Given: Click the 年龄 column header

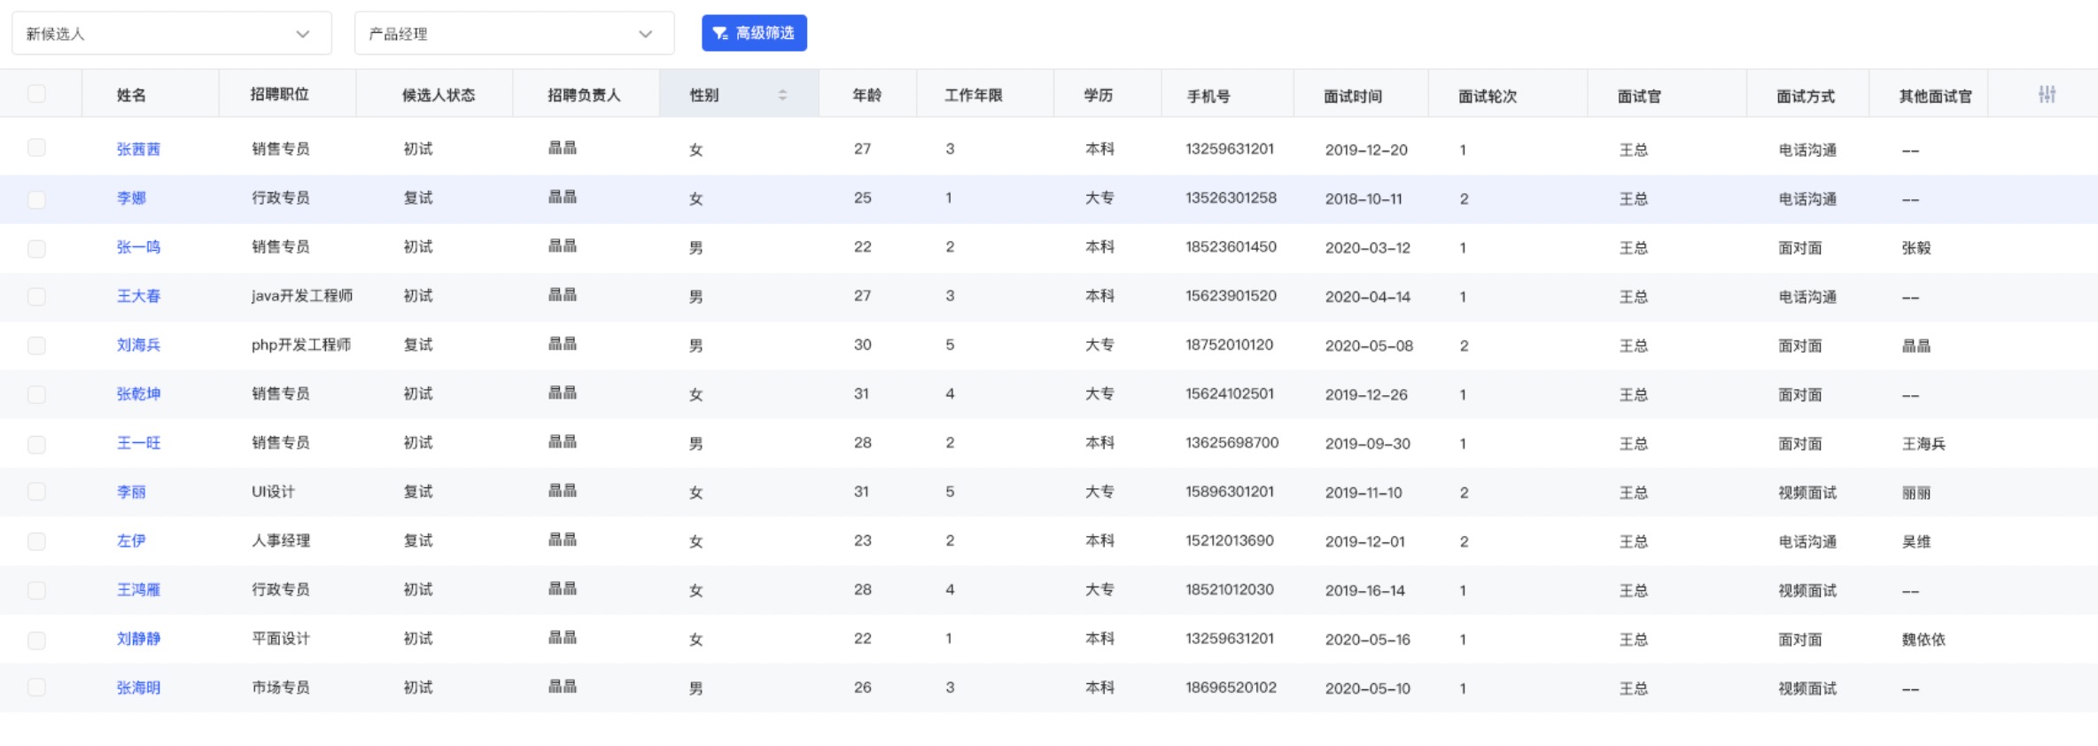Looking at the screenshot, I should point(866,96).
